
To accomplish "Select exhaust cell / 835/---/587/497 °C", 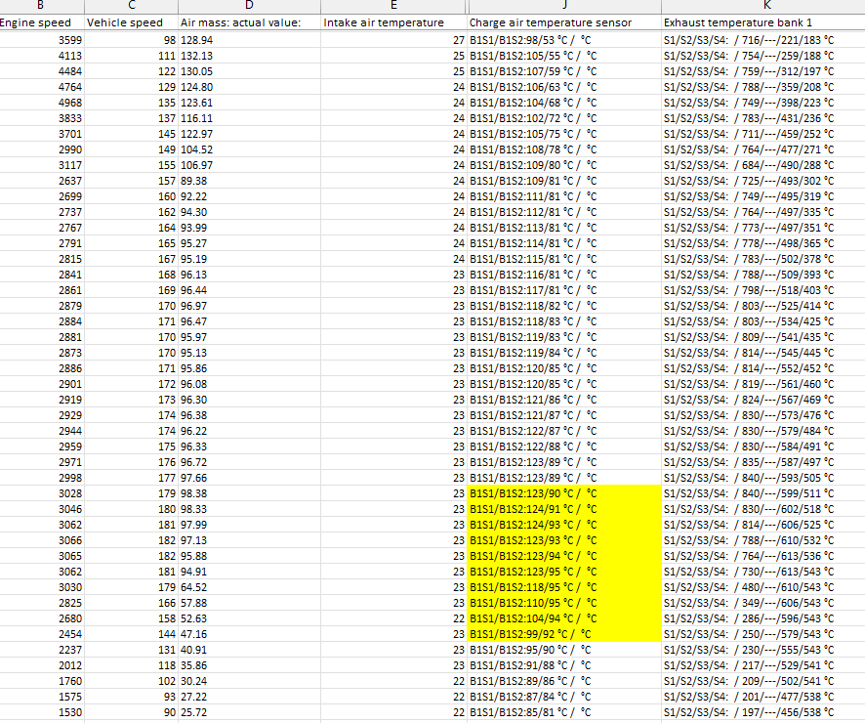I will point(763,462).
